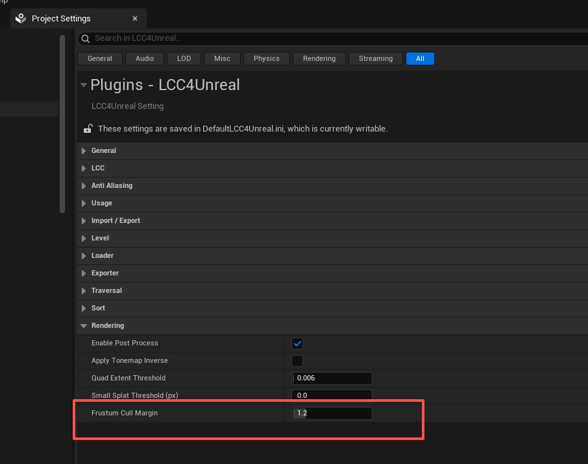The image size is (588, 464).
Task: Click the 'Frustum Cull Margin' label
Action: 125,413
